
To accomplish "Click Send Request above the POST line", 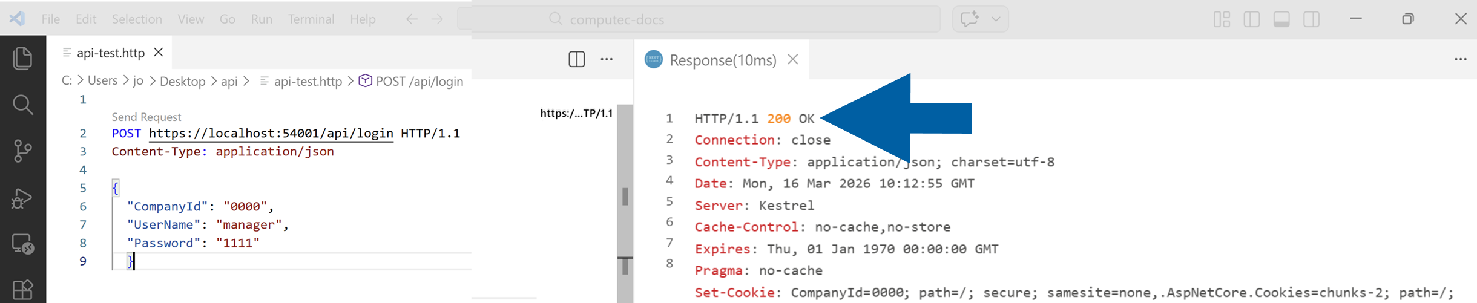I will (146, 117).
